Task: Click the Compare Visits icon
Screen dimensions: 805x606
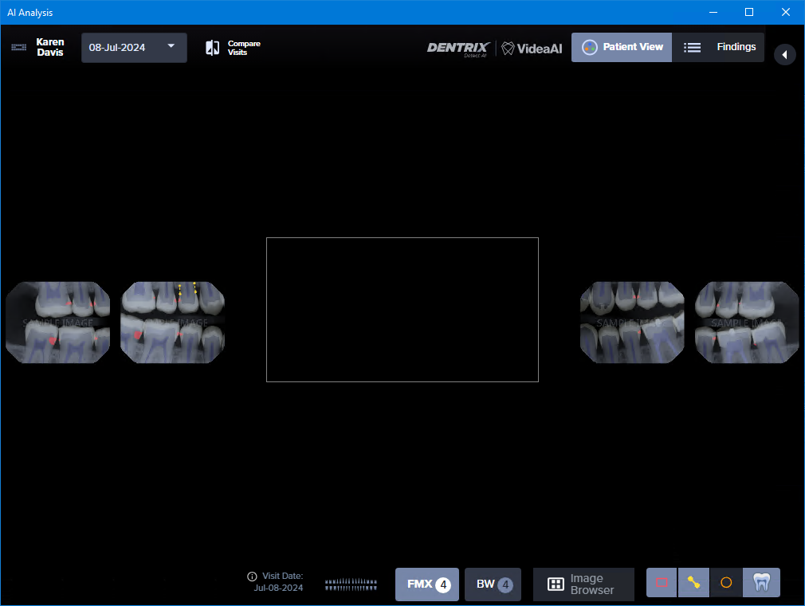Action: tap(213, 48)
